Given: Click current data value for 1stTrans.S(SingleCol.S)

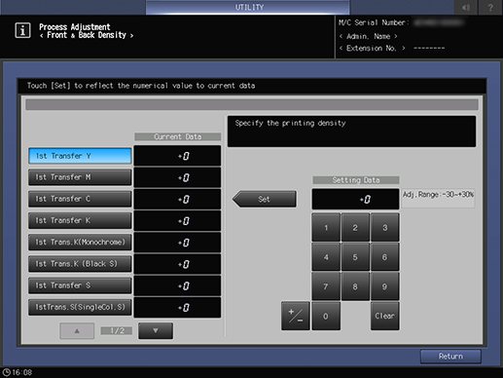Looking at the screenshot, I should click(x=177, y=308).
